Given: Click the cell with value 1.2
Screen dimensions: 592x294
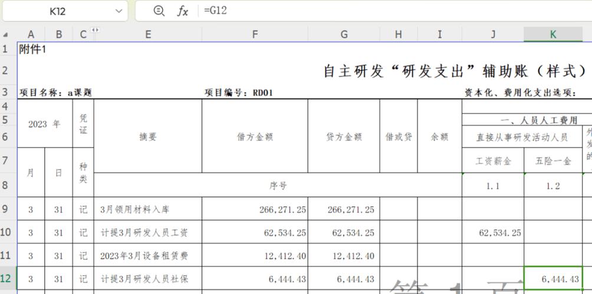Looking at the screenshot, I should point(553,186).
